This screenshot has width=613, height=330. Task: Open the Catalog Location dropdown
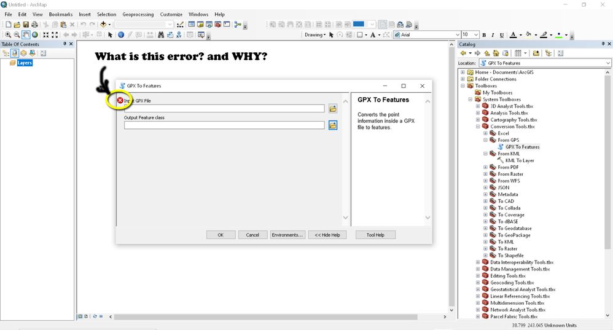pyautogui.click(x=607, y=63)
